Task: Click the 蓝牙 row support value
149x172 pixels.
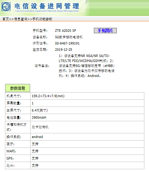Action: 35,144
